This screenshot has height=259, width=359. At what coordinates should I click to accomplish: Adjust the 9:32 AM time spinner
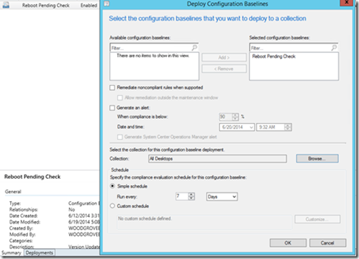[287, 127]
